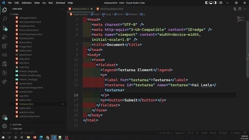The width and height of the screenshot is (249, 140).
Task: Click the Windows Start button
Action: coord(3,137)
